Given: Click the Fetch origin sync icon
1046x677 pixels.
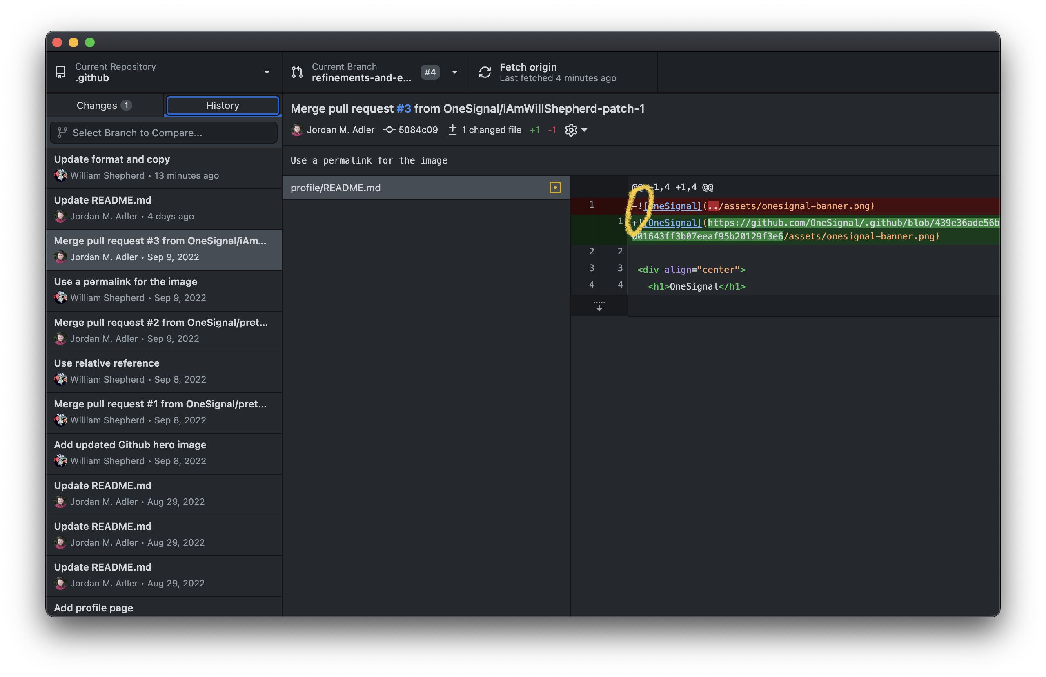Looking at the screenshot, I should pyautogui.click(x=485, y=72).
